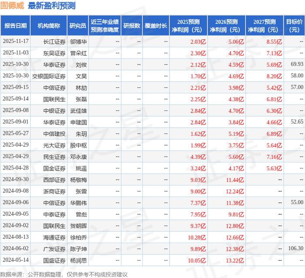The height and width of the screenshot is (278, 305).
Task: Click 2026 forecast value 5.19亿
Action: coord(236,134)
